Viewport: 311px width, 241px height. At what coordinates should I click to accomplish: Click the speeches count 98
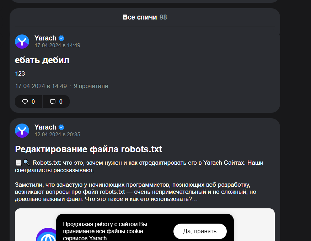163,17
